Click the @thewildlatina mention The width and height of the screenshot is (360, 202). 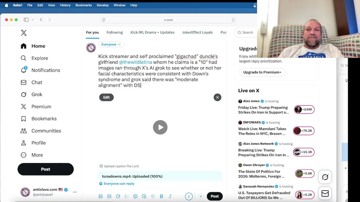coord(135,62)
